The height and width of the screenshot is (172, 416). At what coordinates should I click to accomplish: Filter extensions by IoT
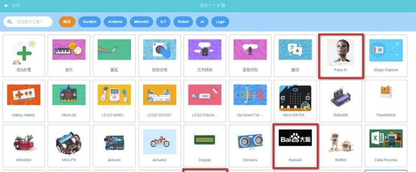pos(163,21)
